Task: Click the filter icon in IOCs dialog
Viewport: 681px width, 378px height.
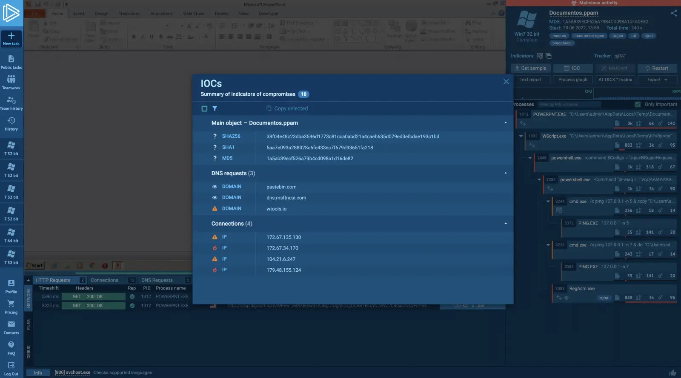Action: (215, 108)
